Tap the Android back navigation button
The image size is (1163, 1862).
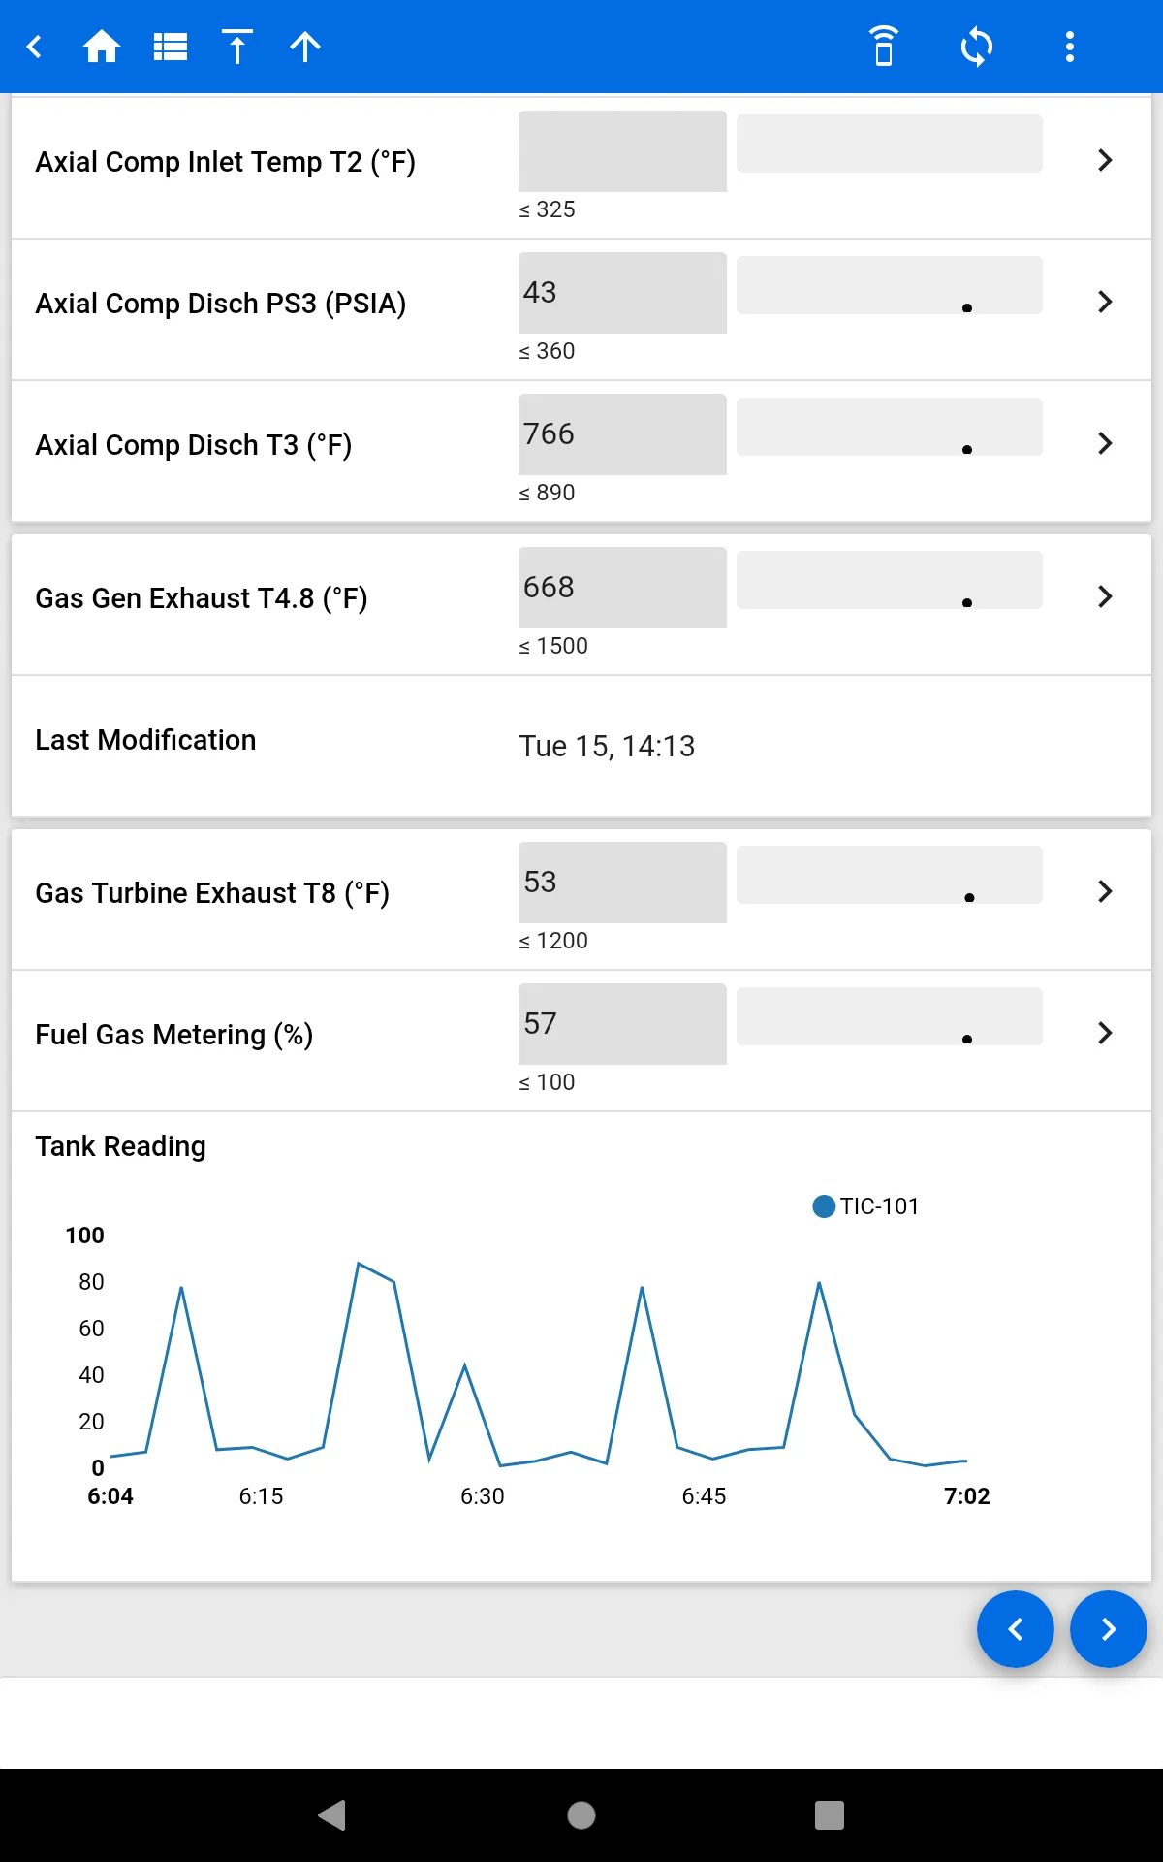pyautogui.click(x=332, y=1815)
